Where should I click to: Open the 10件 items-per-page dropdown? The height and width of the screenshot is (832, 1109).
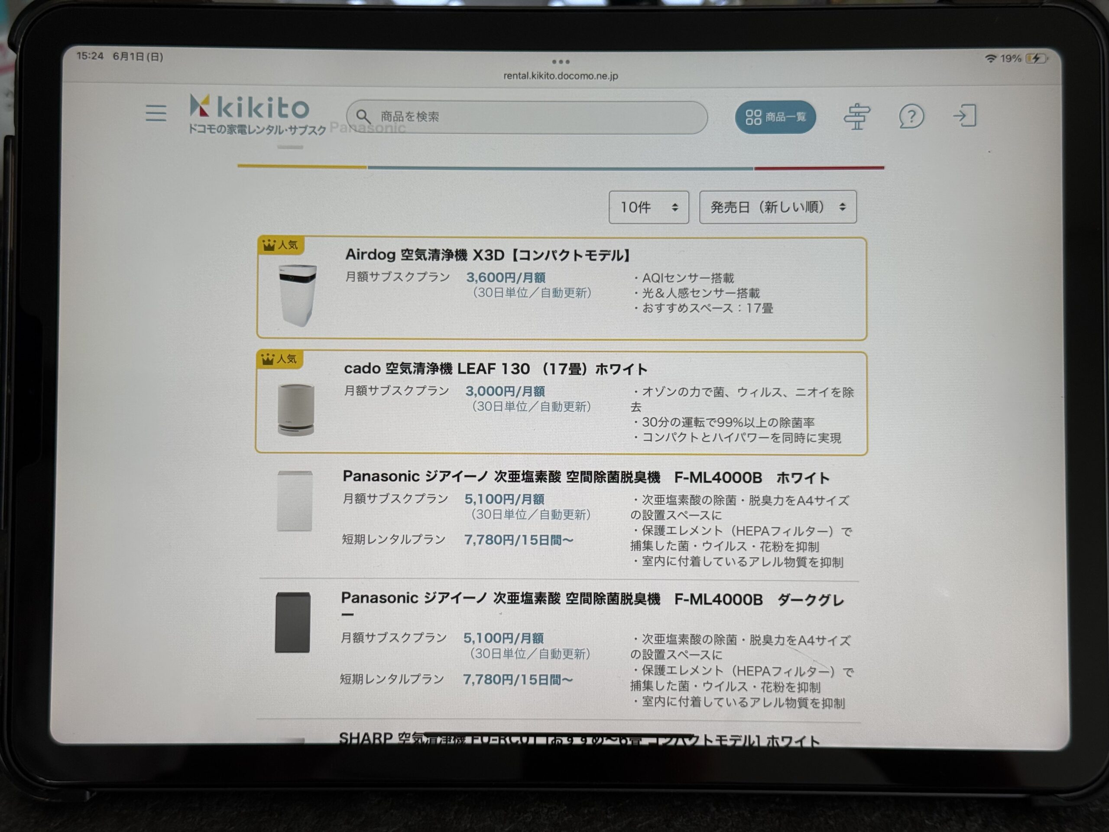[x=649, y=207]
